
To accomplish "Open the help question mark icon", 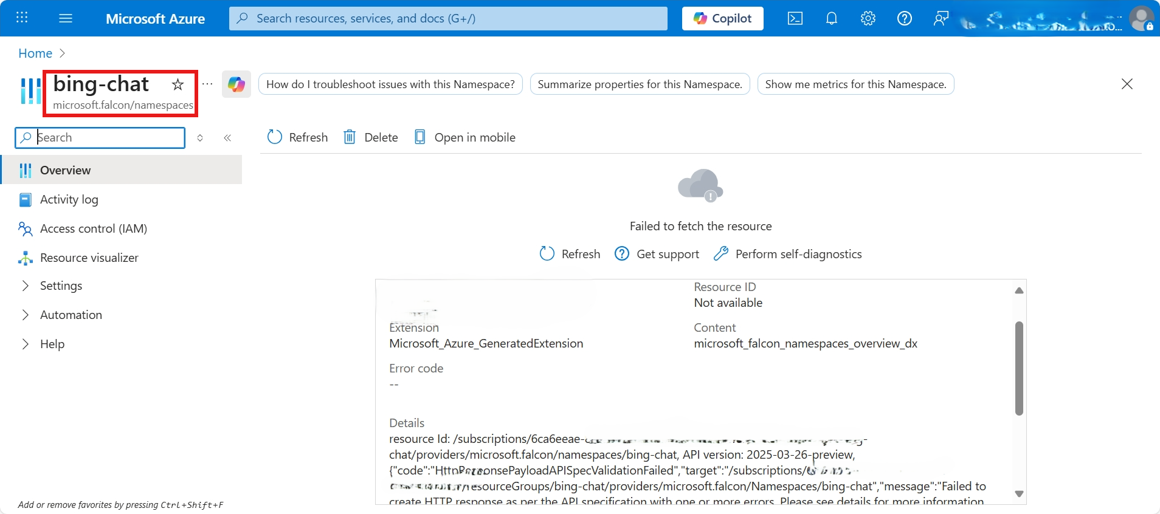I will 905,18.
